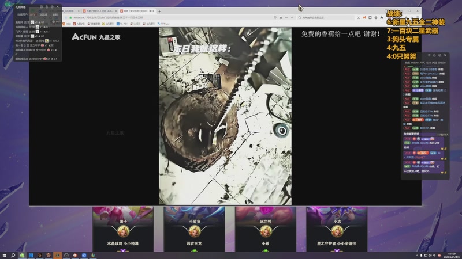Open the 九星之歌 bookmark in bookmarks bar
The image size is (462, 259).
click(79, 24)
